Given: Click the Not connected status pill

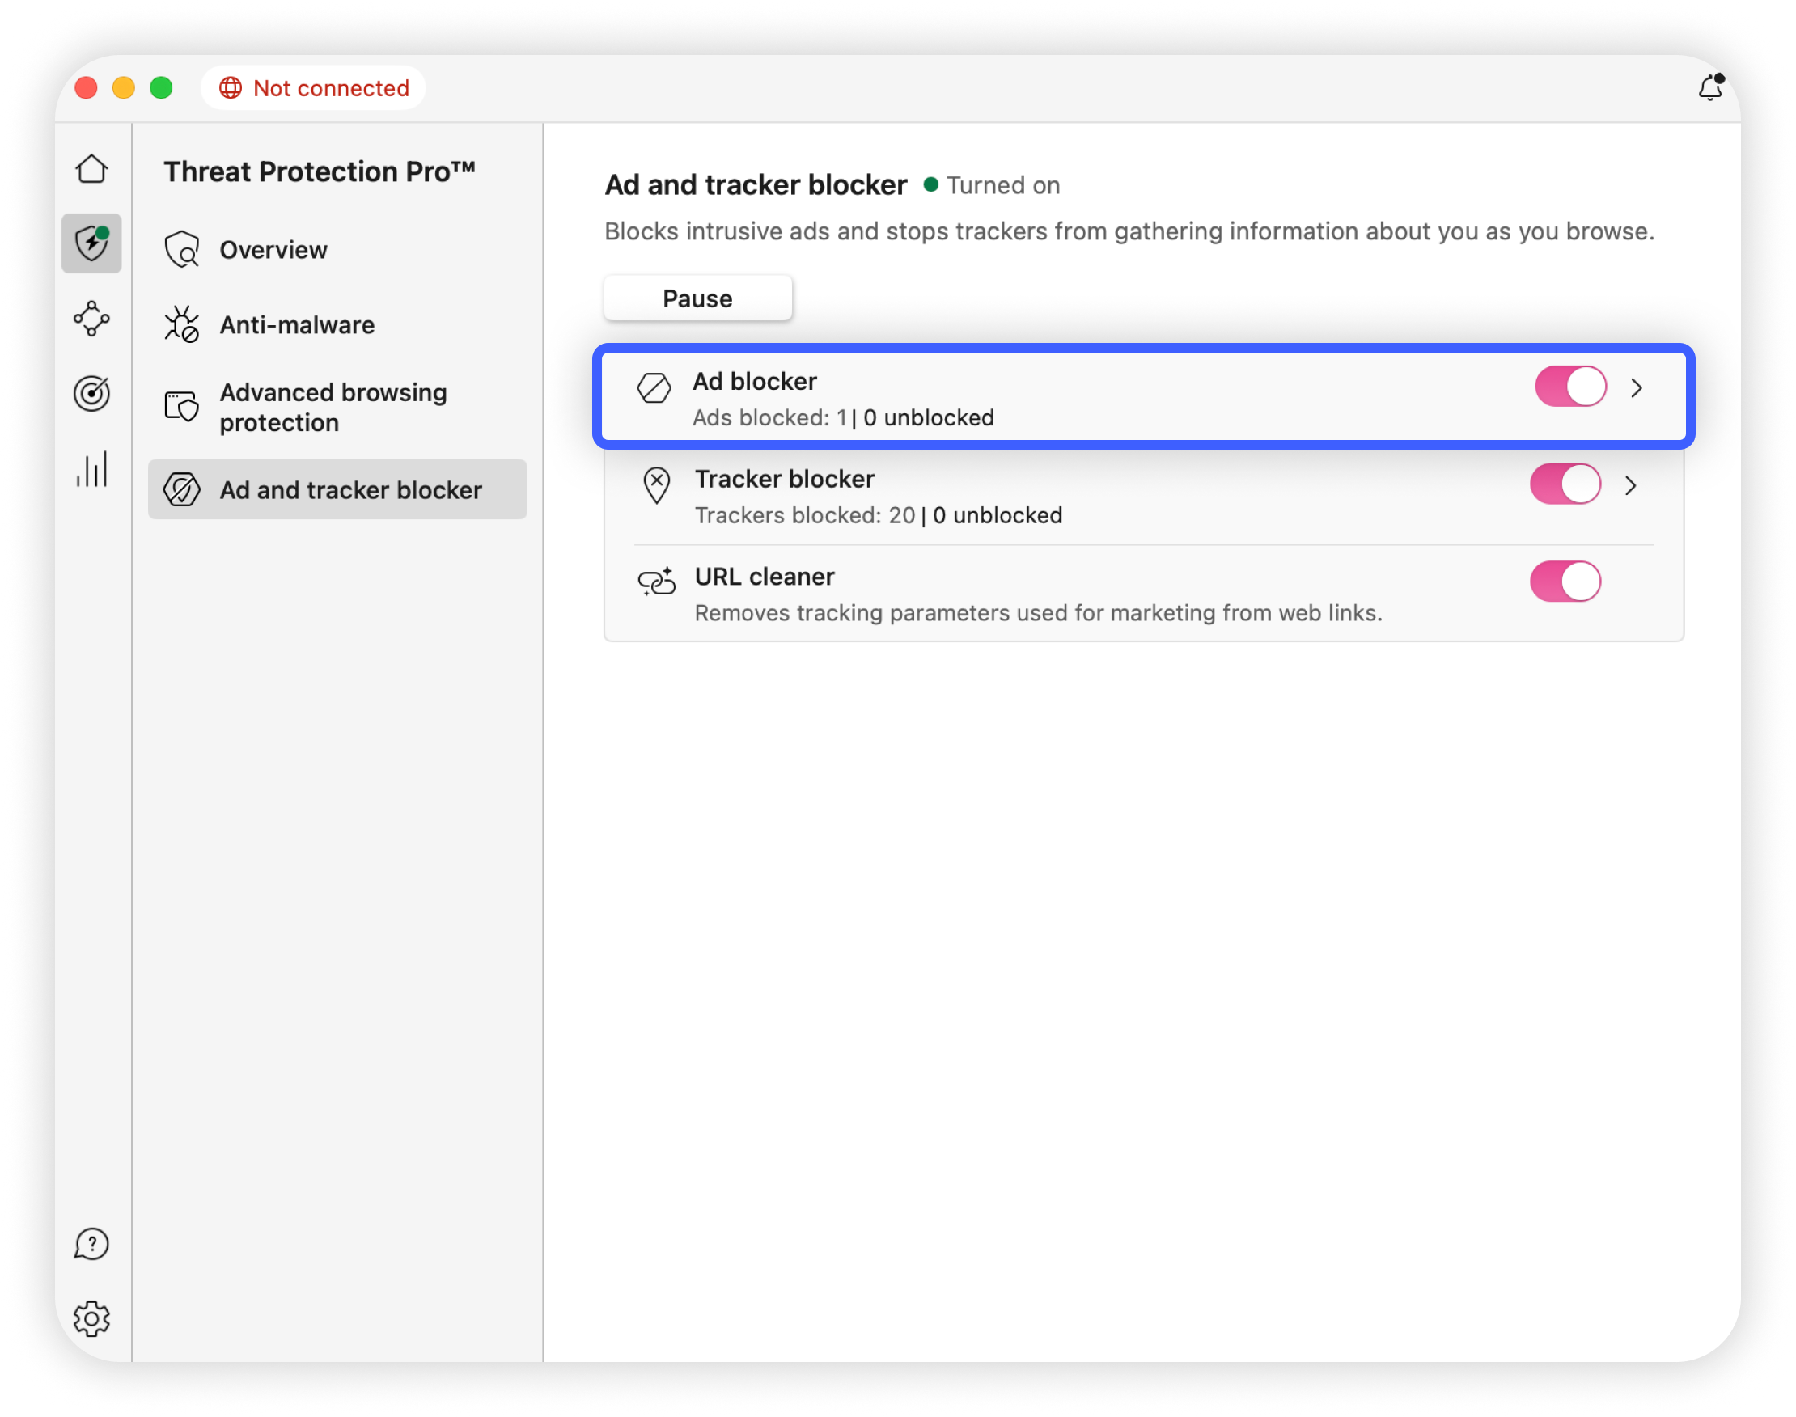Looking at the screenshot, I should (314, 88).
